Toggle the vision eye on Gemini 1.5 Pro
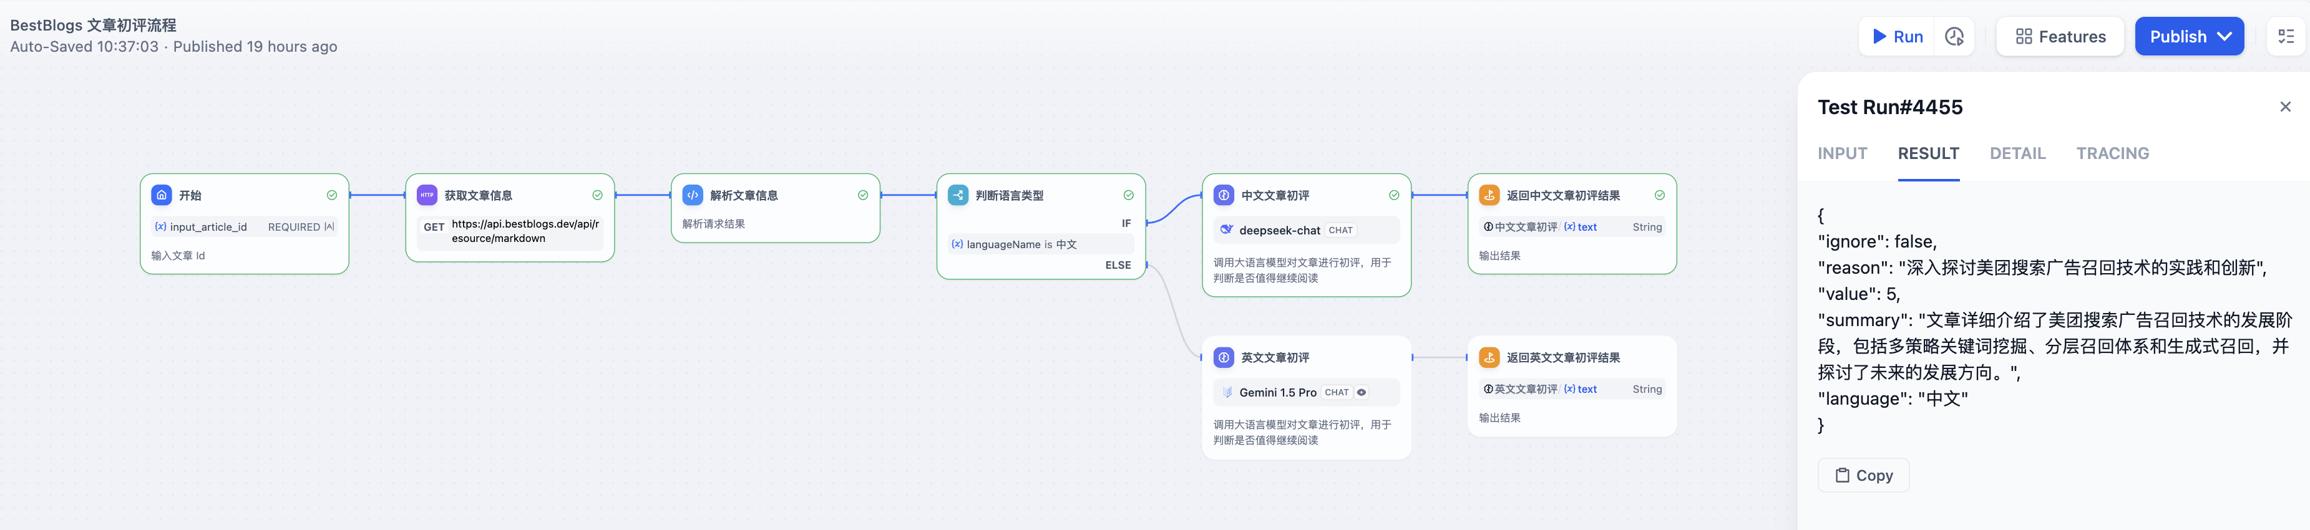Screen dimensions: 2310x530 (1362, 392)
